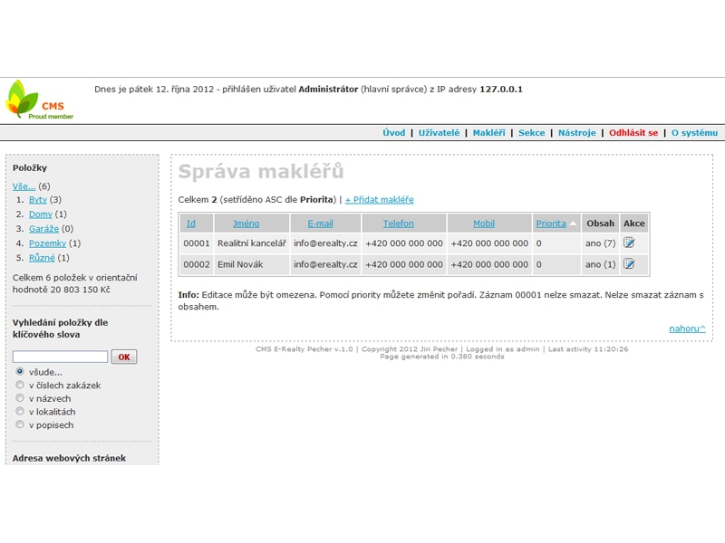Click the edit icon for Realitní kancelář row
The image size is (725, 543).
coord(629,243)
